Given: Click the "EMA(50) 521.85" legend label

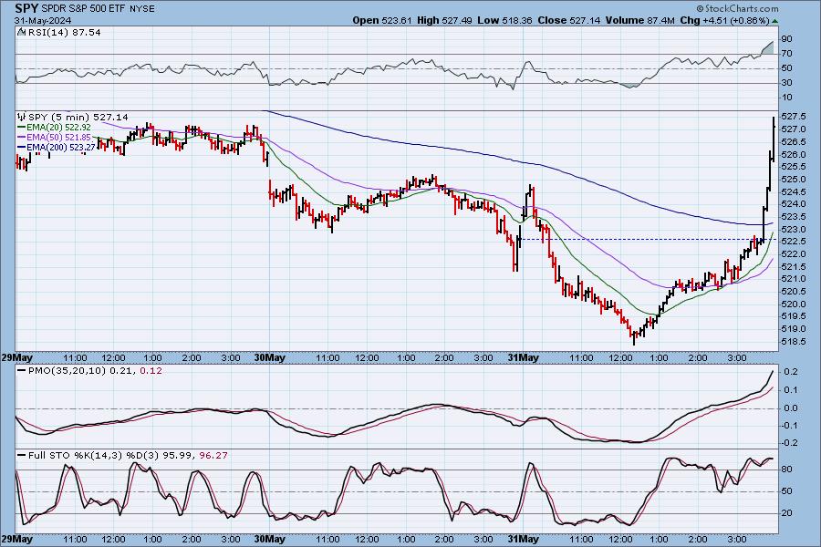Looking at the screenshot, I should click(x=58, y=137).
